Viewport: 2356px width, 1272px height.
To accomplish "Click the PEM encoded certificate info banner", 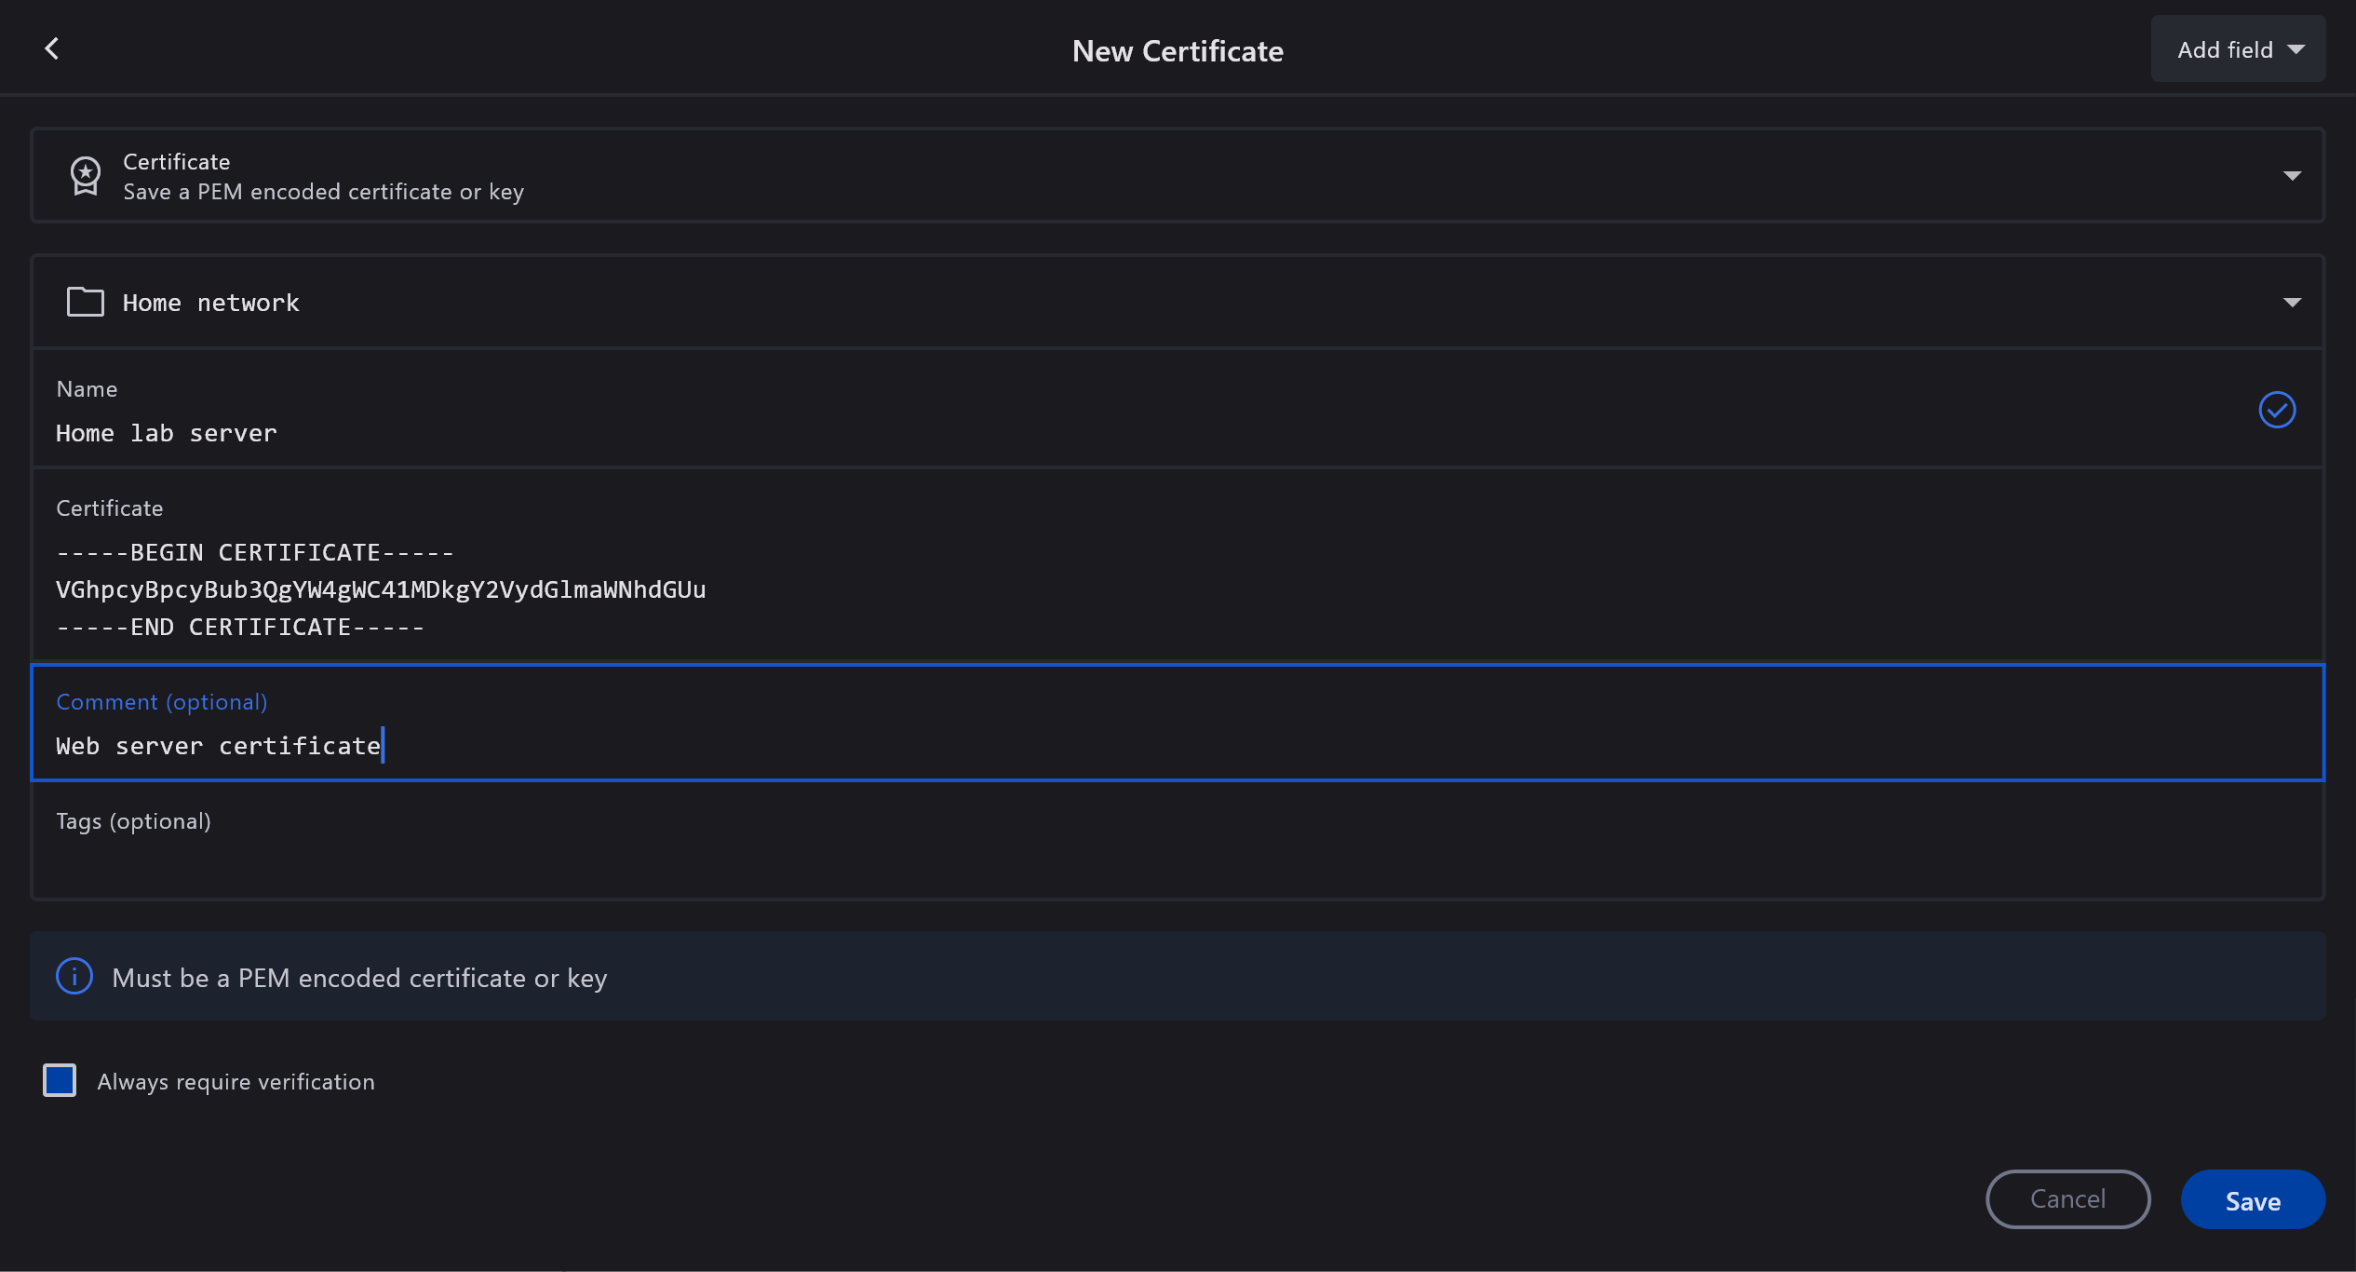I will tap(1177, 977).
